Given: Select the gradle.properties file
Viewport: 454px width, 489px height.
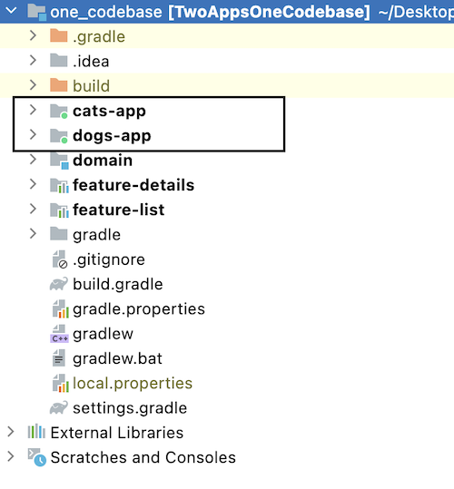Looking at the screenshot, I should 139,309.
